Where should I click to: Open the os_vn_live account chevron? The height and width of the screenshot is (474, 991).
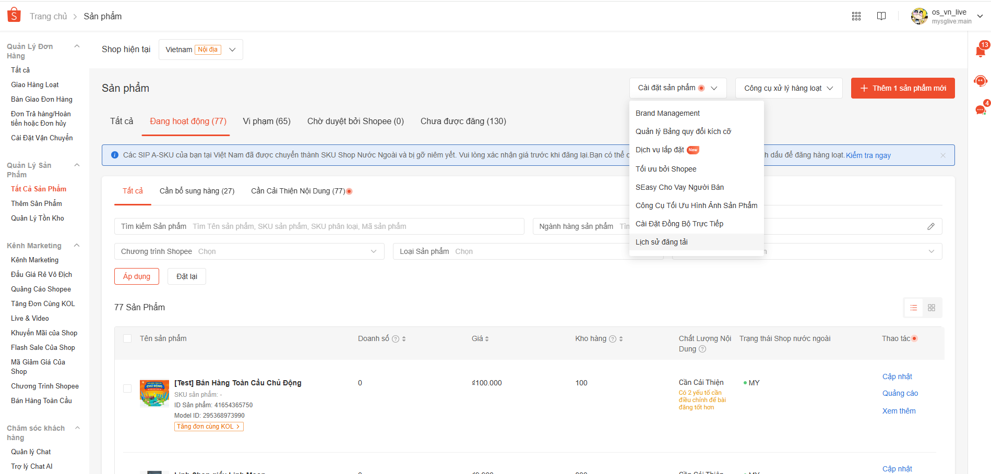click(x=980, y=16)
